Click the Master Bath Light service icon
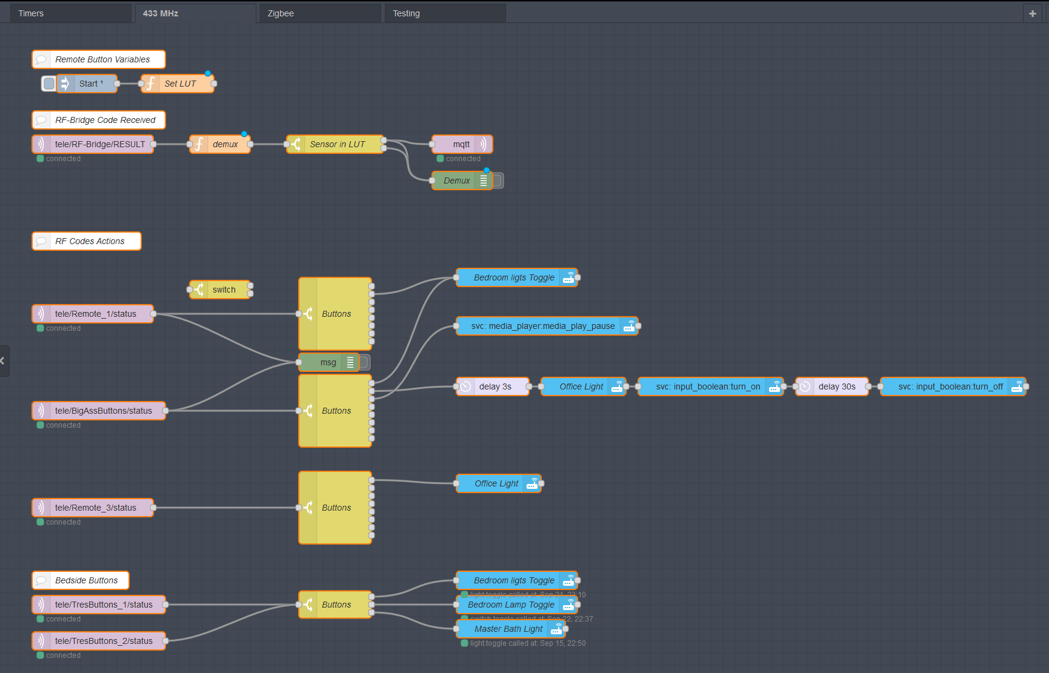Viewport: 1049px width, 673px height. click(556, 629)
